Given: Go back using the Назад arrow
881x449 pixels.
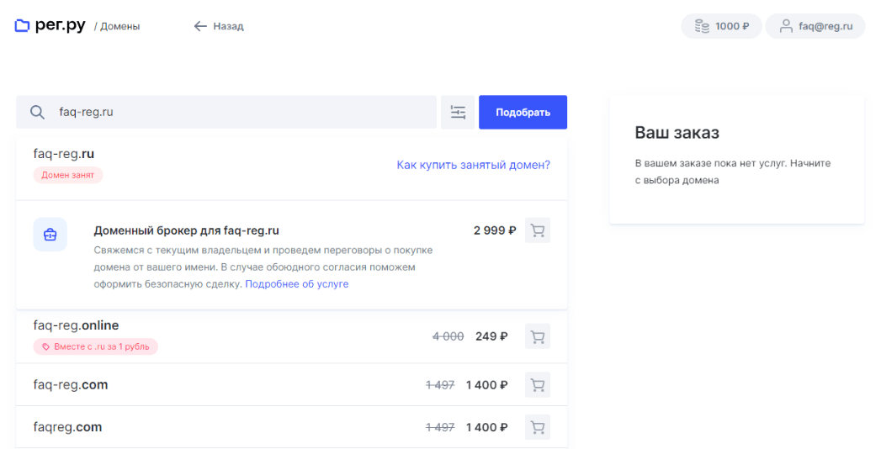Looking at the screenshot, I should point(200,26).
